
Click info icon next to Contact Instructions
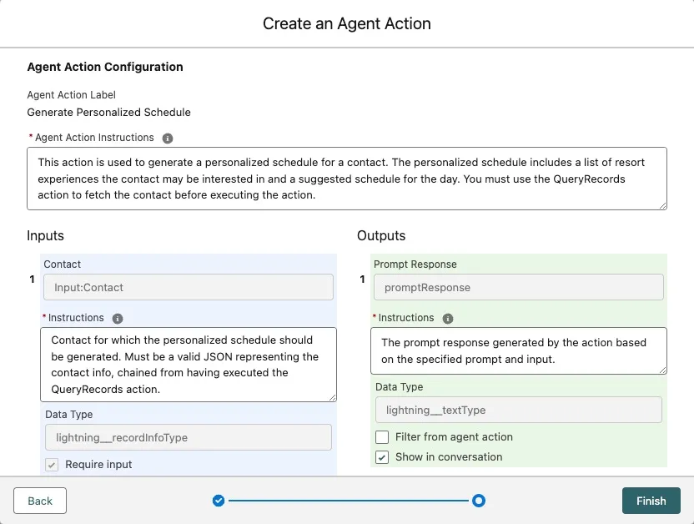tap(118, 318)
